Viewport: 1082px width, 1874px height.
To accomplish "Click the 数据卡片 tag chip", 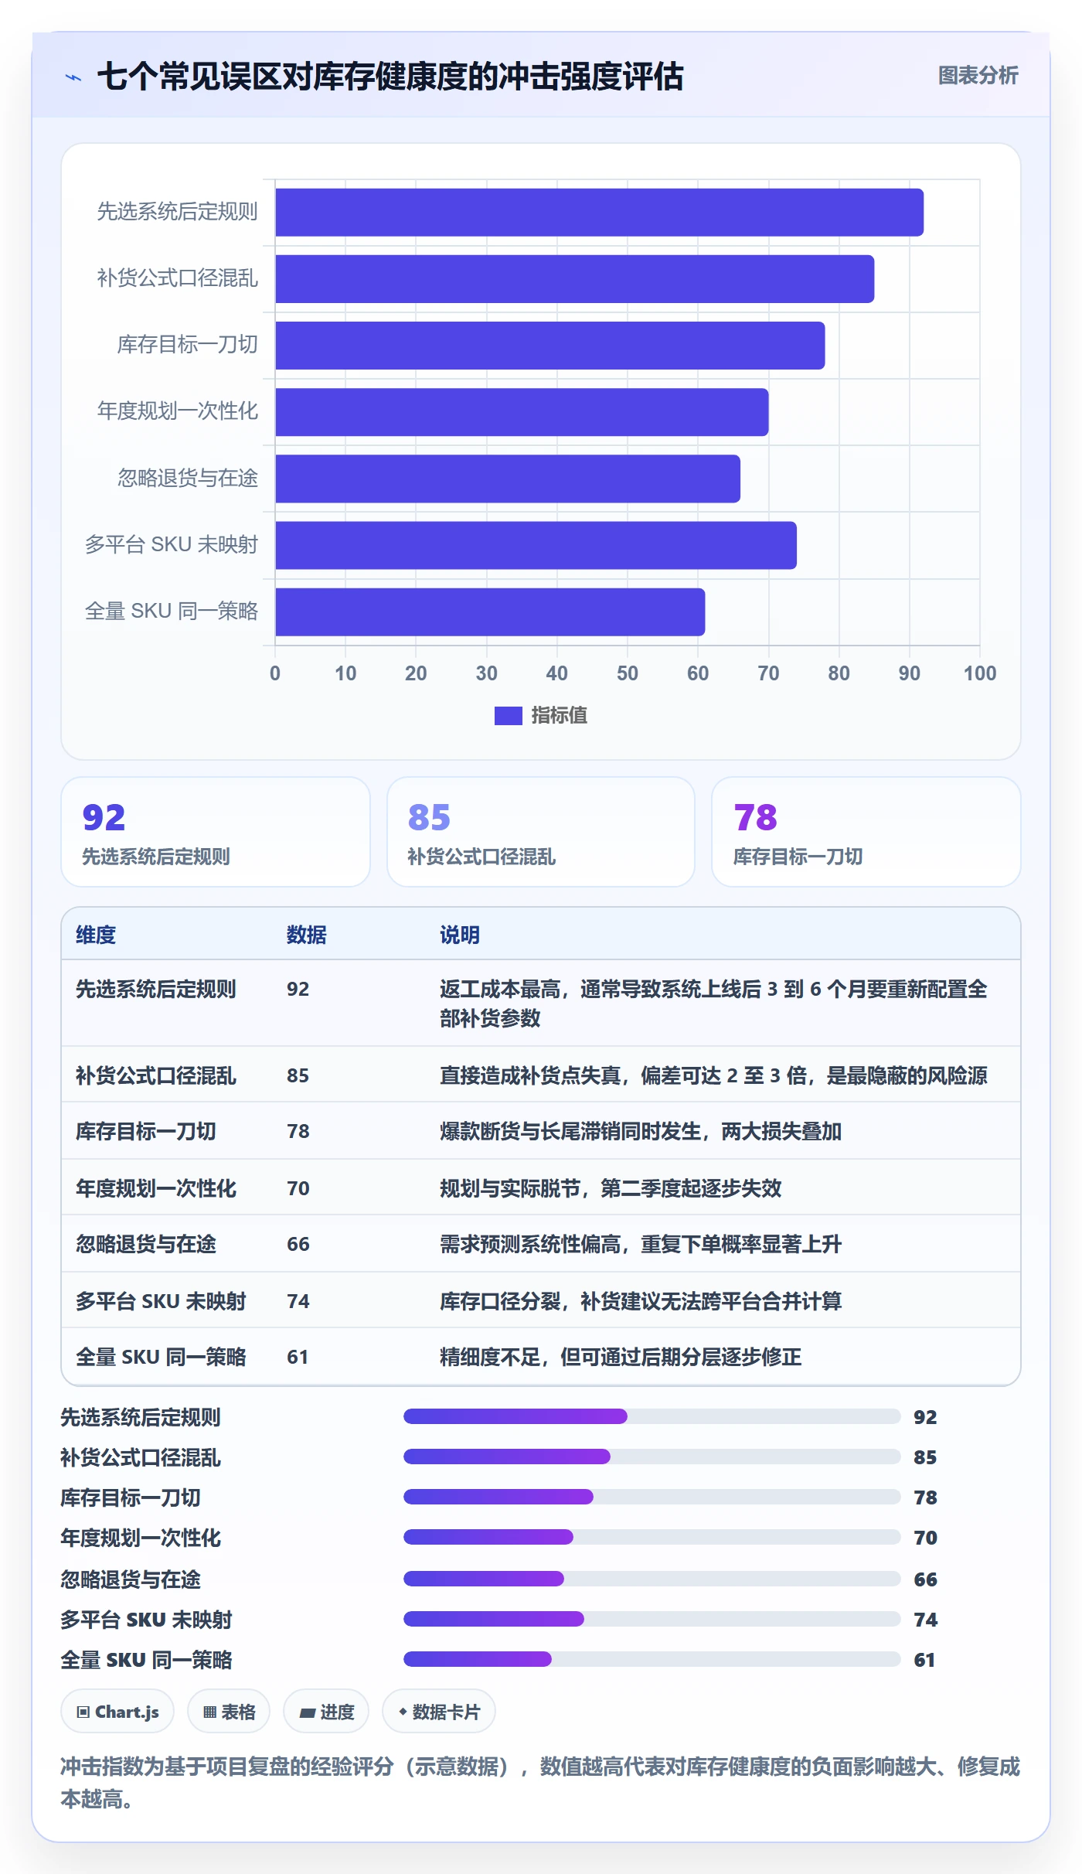I will coord(439,1712).
